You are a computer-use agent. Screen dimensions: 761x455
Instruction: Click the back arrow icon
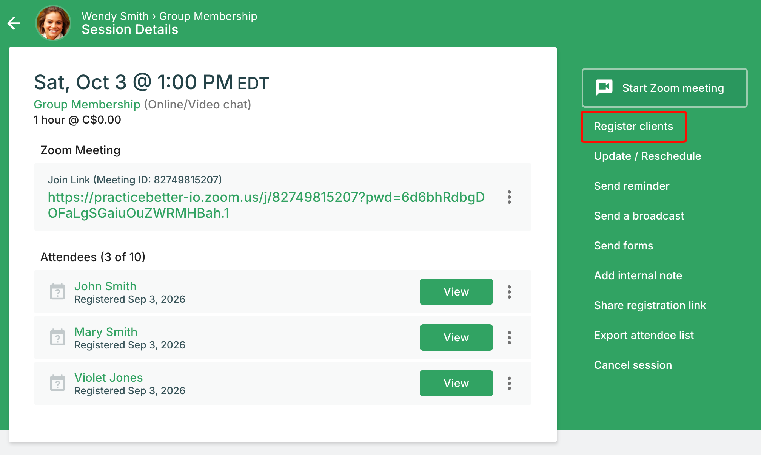pos(14,23)
